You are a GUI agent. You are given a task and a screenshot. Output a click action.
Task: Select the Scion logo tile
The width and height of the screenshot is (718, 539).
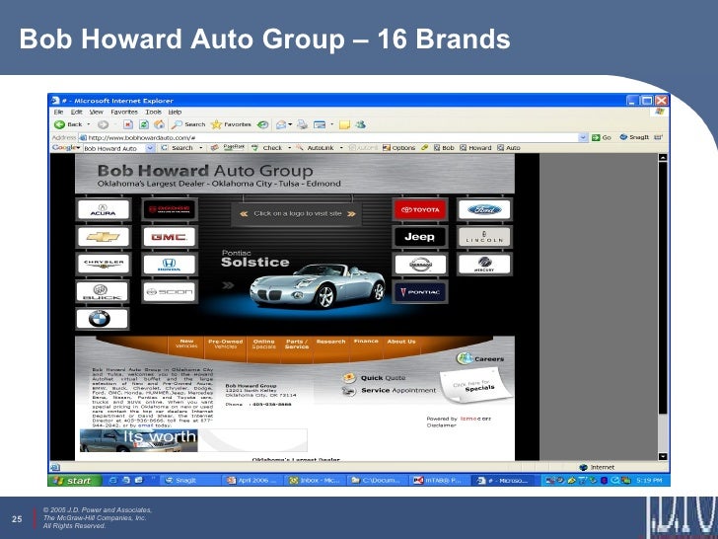click(x=169, y=292)
